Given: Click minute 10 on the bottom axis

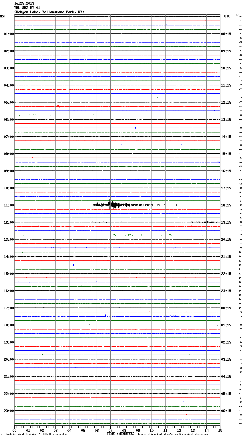Looking at the screenshot, I should [x=152, y=430].
